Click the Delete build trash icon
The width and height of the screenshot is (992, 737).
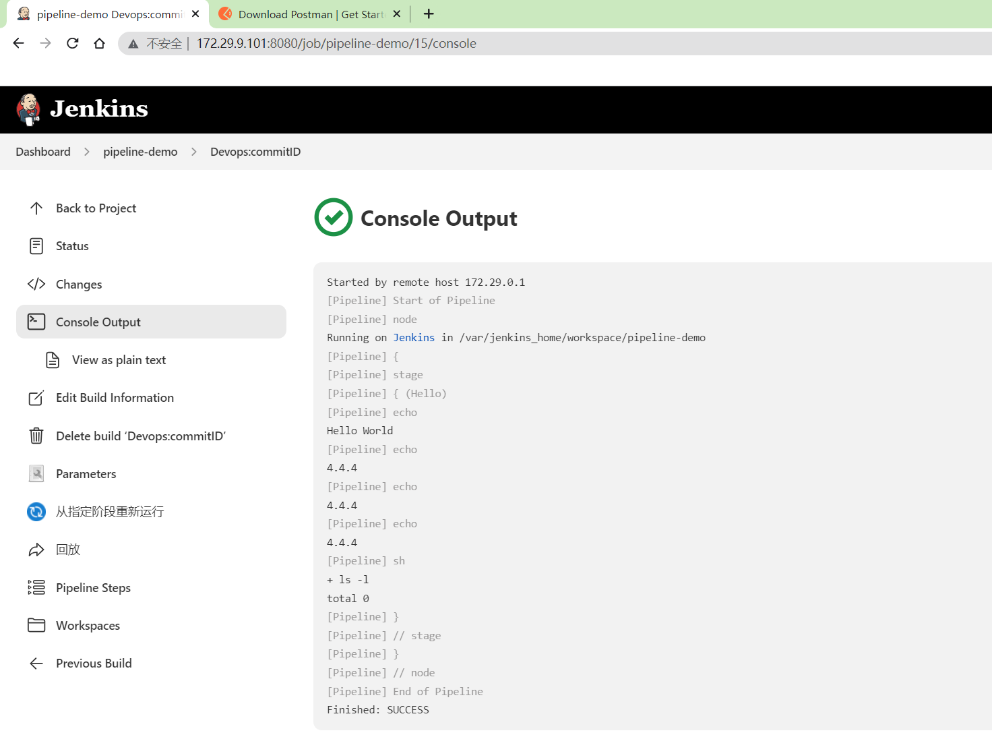36,436
